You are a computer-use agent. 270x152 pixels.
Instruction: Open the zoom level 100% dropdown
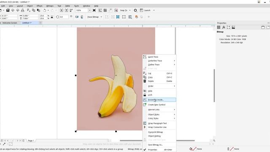(x=89, y=10)
